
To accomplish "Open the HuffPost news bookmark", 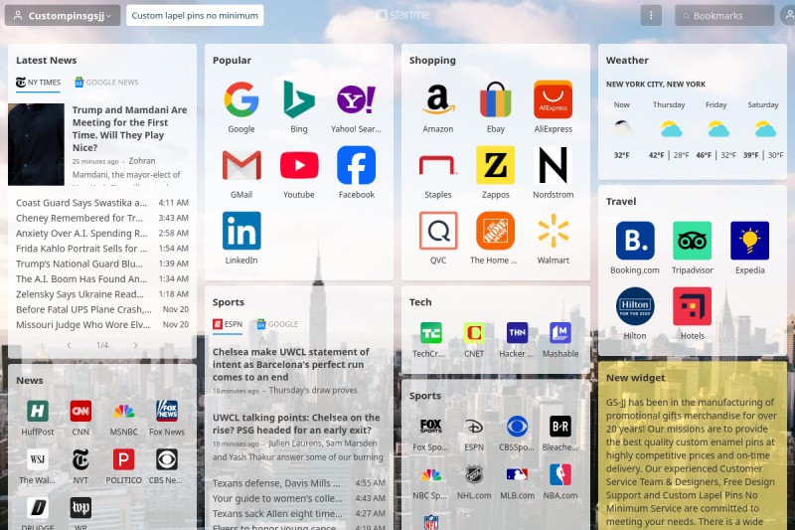I will coord(38,411).
